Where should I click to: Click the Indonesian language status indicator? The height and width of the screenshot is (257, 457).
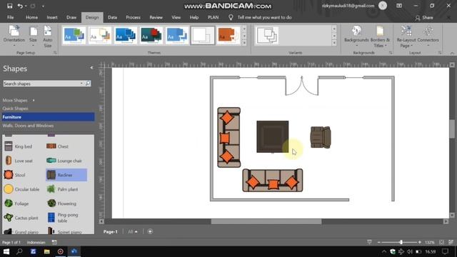[x=36, y=243]
